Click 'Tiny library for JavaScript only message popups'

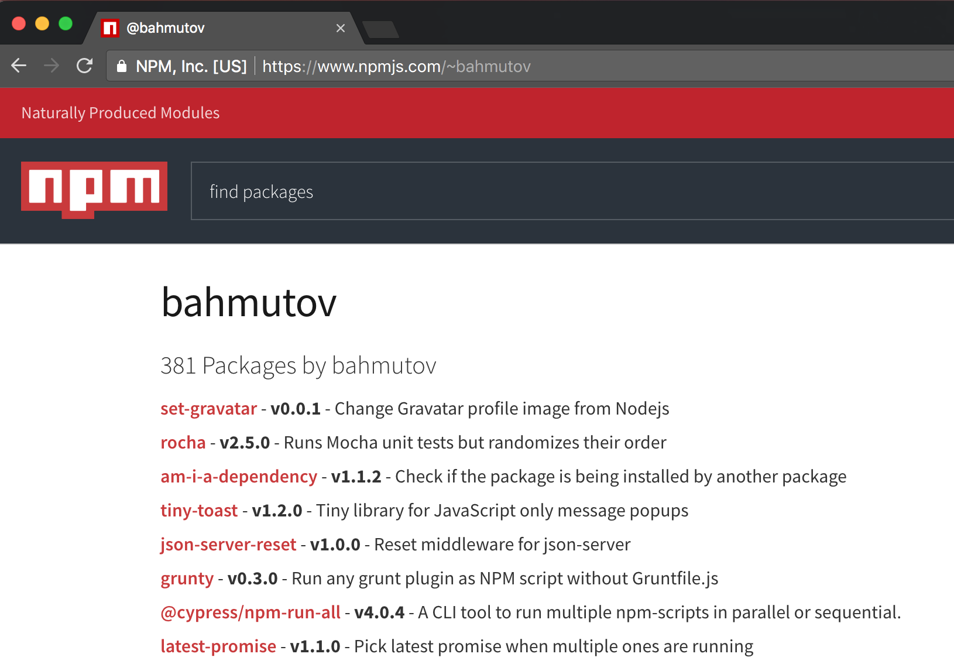pos(502,511)
